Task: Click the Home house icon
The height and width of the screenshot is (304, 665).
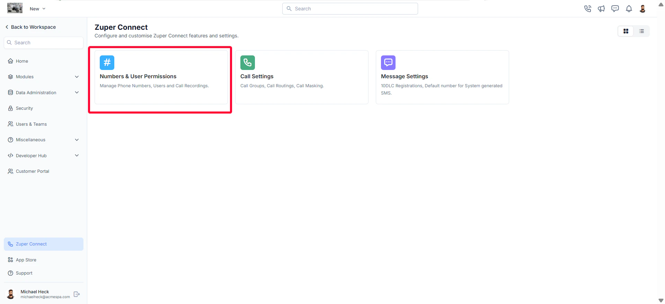Action: 10,61
